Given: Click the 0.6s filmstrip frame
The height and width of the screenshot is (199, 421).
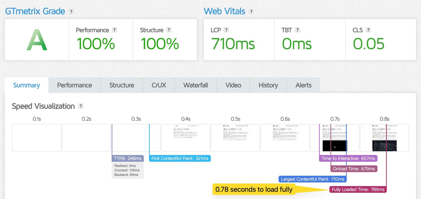Looking at the screenshot, I should coord(285,138).
